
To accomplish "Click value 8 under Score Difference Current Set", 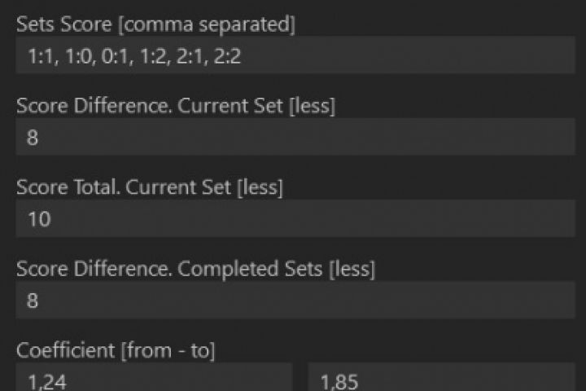I will (33, 138).
